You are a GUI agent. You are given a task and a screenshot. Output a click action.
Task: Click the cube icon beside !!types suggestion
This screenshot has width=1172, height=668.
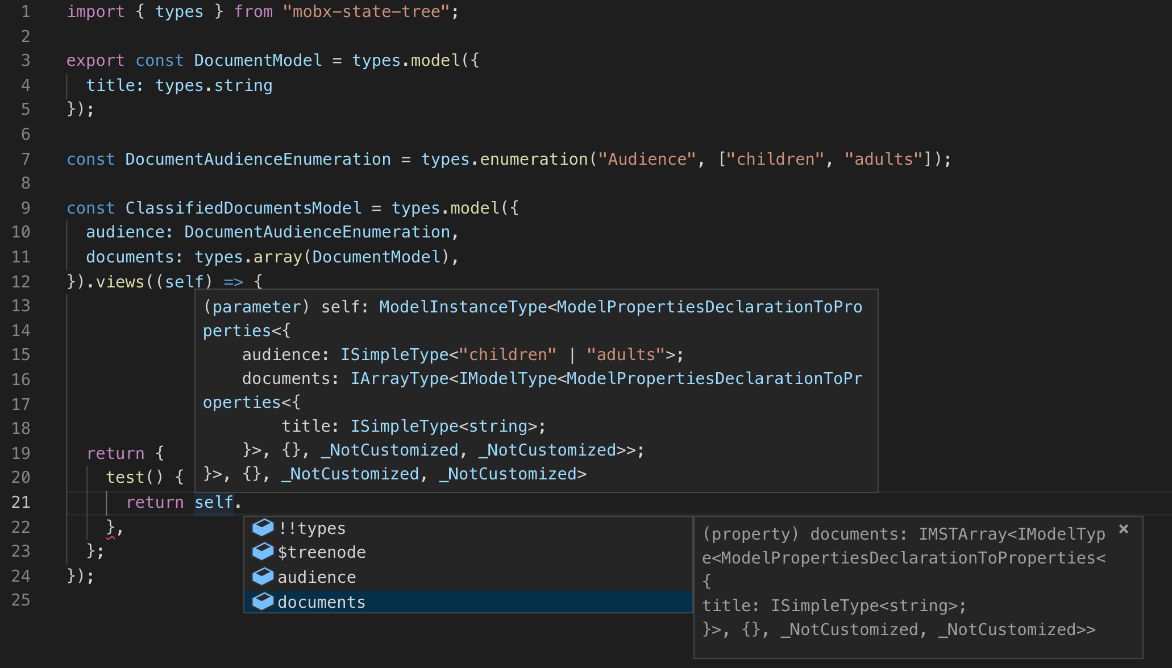click(x=263, y=528)
